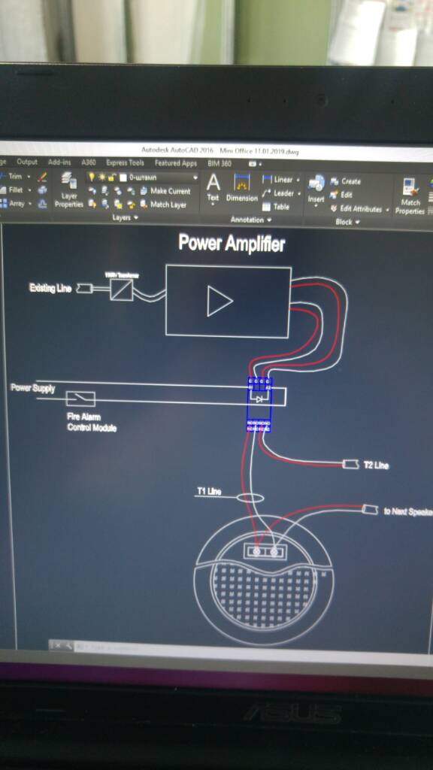Click the blue relay terminal block
This screenshot has height=770, width=433.
click(259, 404)
